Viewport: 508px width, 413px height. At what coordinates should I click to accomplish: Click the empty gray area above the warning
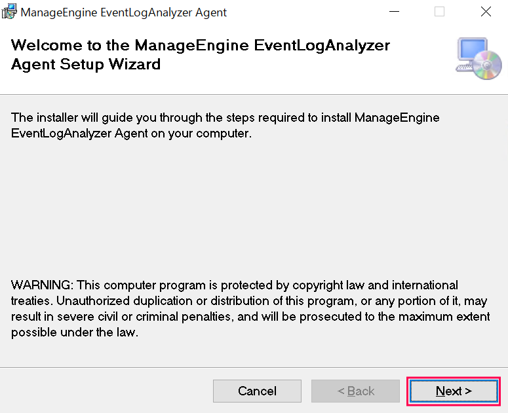pos(254,209)
